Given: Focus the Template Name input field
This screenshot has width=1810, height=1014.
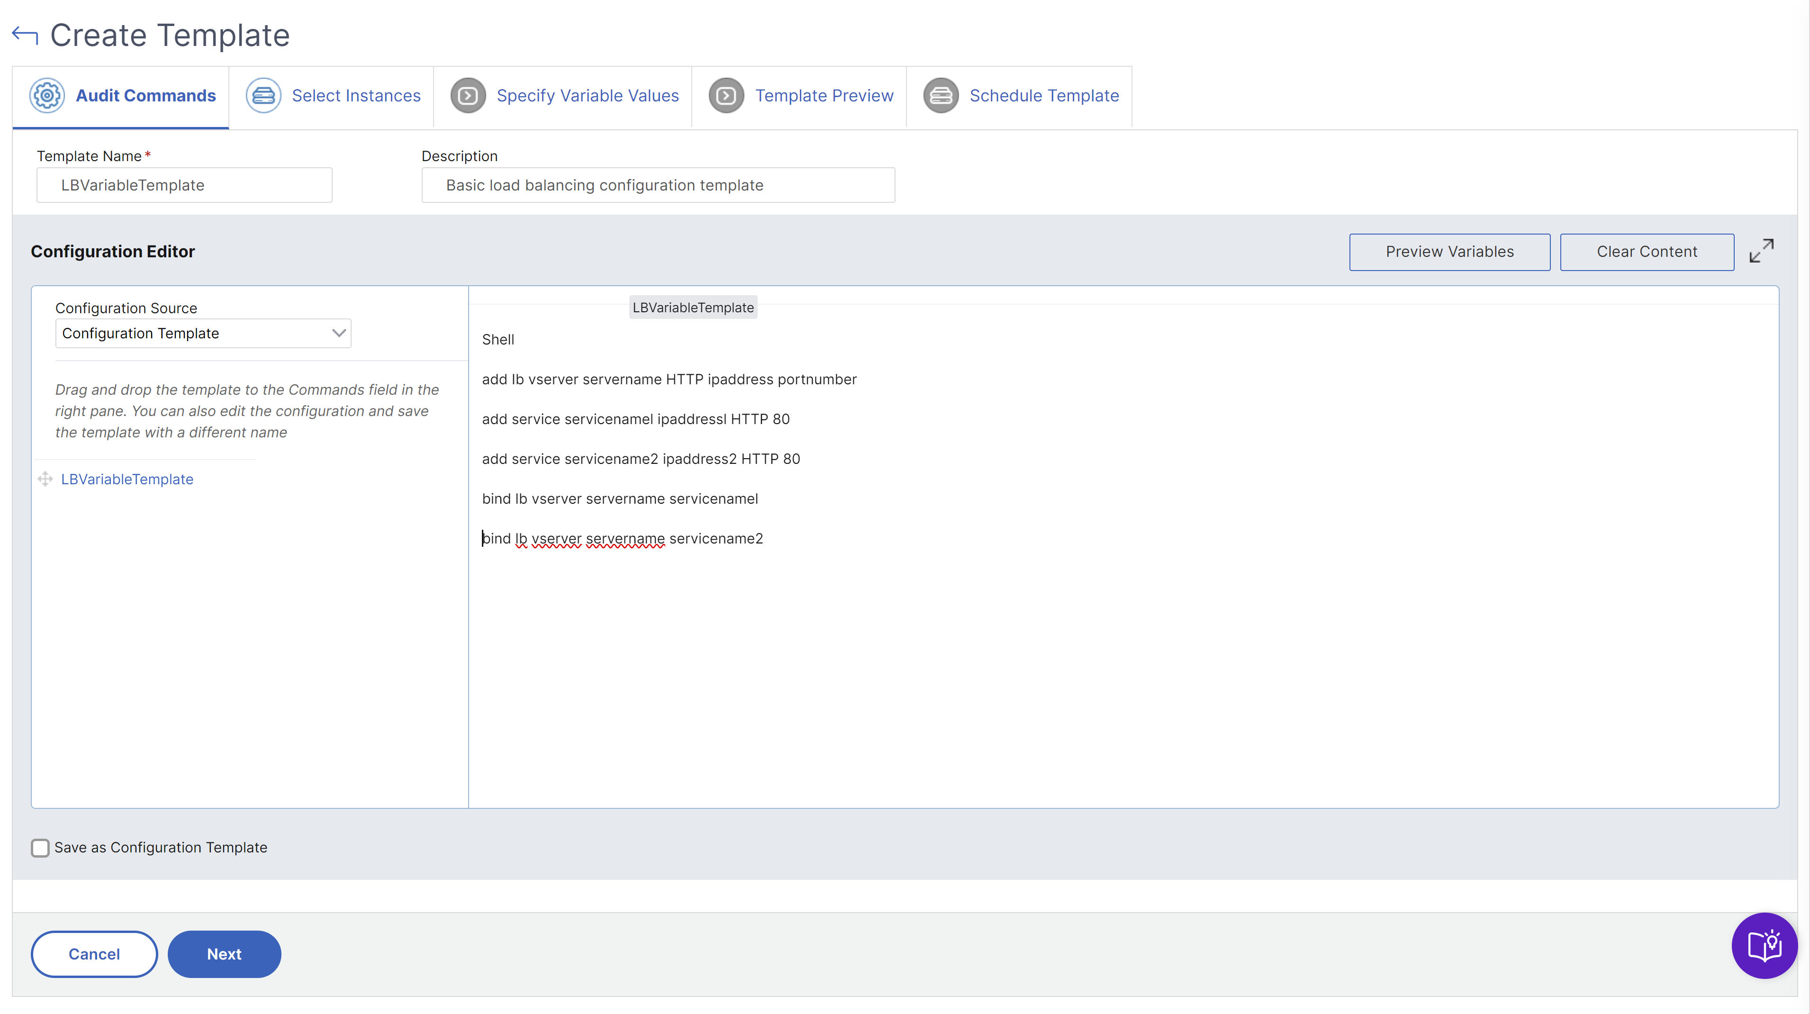Looking at the screenshot, I should click(184, 186).
